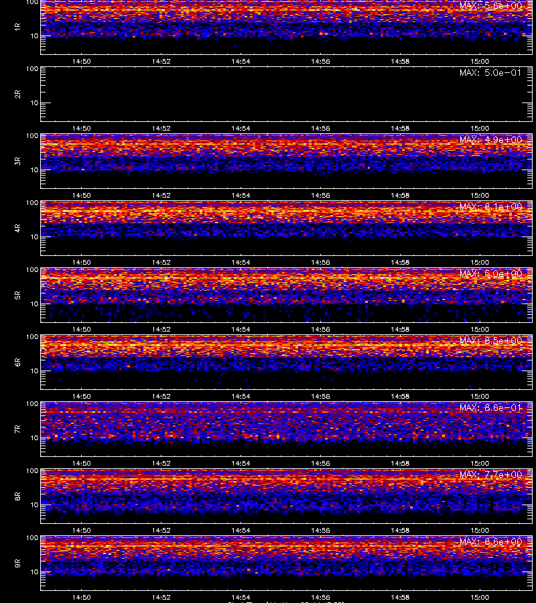Select the 'MAX: 8.6e-01' annotation in panel 7R
The height and width of the screenshot is (603, 536).
490,407
